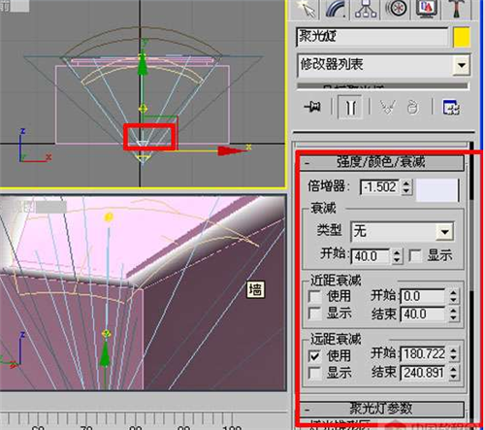This screenshot has height=430, width=485.
Task: Click the green Y axis arrow in front view
Action: coord(143,65)
